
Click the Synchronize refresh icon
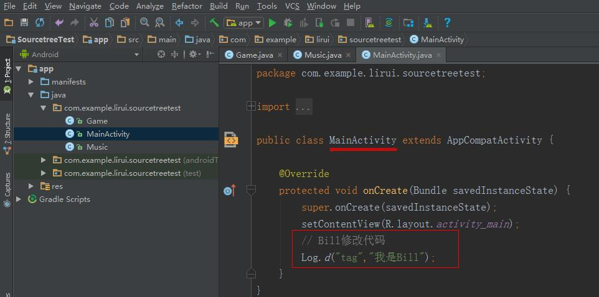[40, 23]
